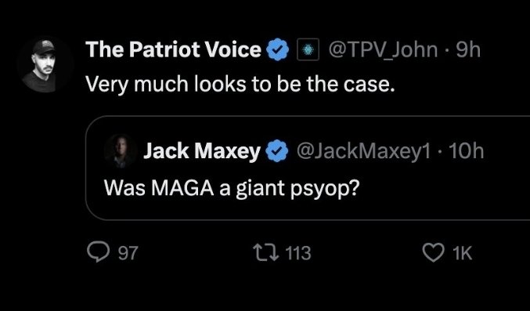Open tweet text 'Very much looks to be the case.'
Image resolution: width=530 pixels, height=311 pixels.
pyautogui.click(x=240, y=84)
